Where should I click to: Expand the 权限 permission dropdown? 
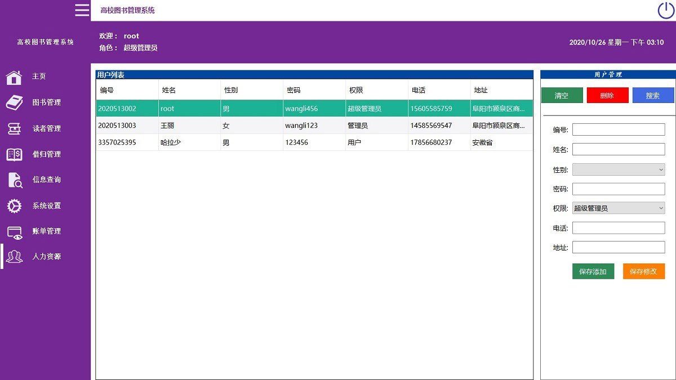pos(619,208)
